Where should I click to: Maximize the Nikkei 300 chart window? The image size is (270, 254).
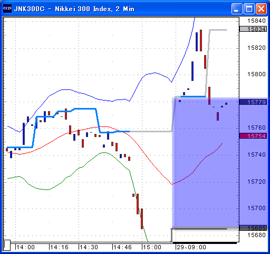249,8
